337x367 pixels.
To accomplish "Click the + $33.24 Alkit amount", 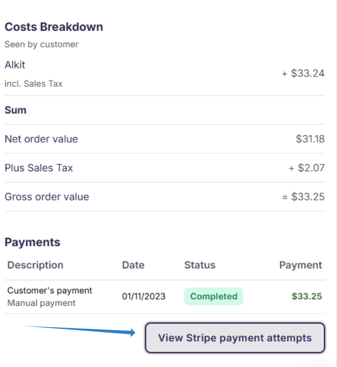I will [303, 74].
